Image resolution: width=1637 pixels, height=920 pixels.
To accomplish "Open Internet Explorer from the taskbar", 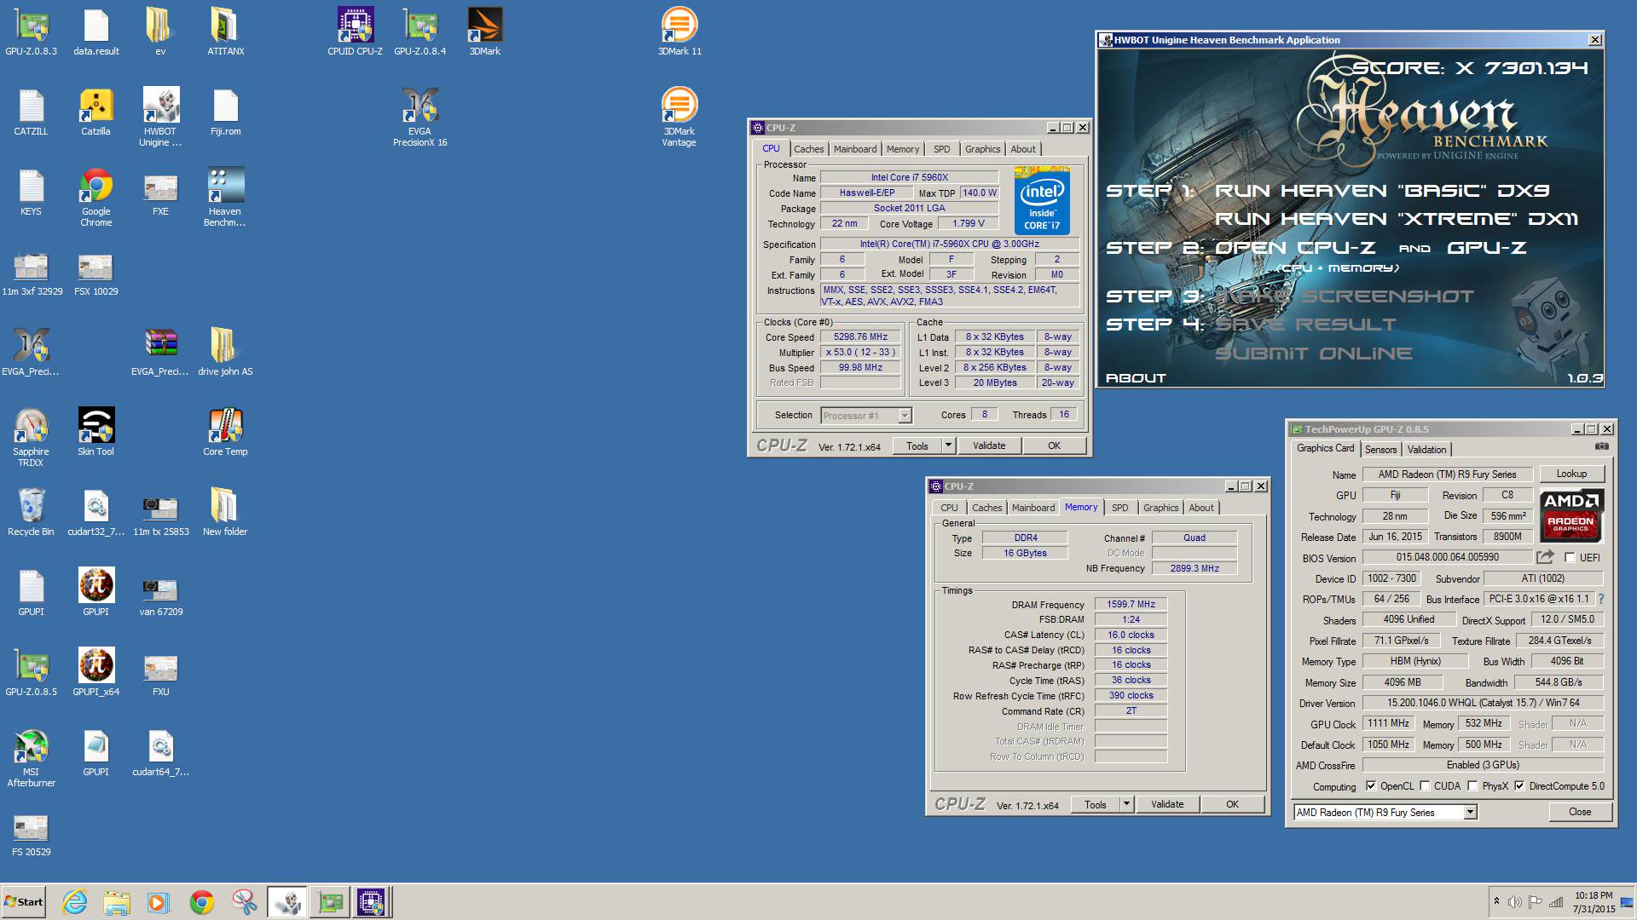I will (75, 902).
